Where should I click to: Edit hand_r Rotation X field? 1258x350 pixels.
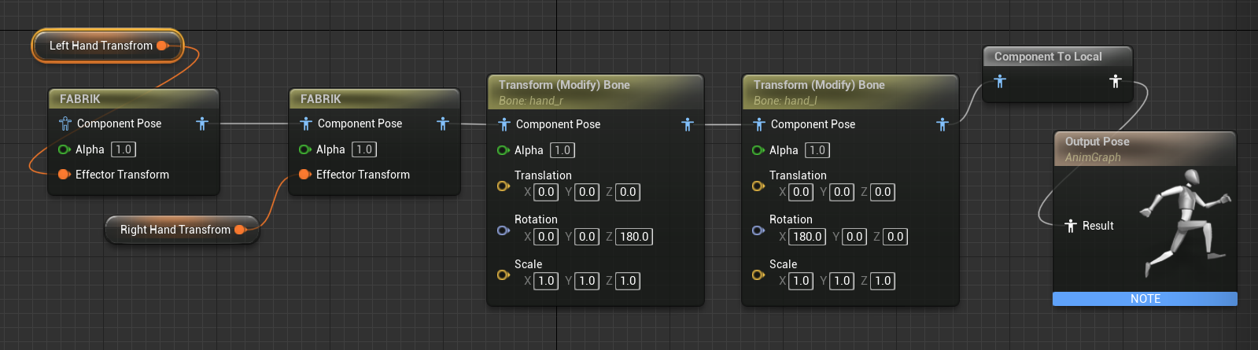pyautogui.click(x=546, y=237)
